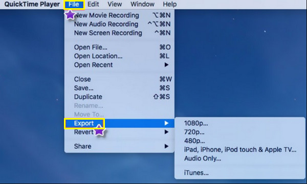Expand the Open Recent submenu
The height and width of the screenshot is (184, 307).
coord(119,65)
